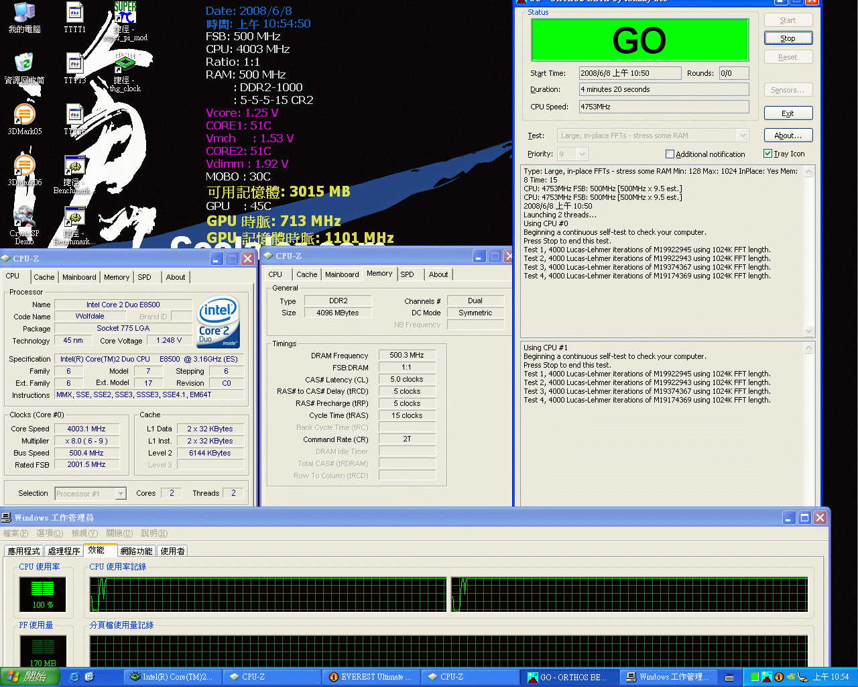Image resolution: width=858 pixels, height=687 pixels.
Task: Click the Stop button in ORTHOS
Action: click(788, 38)
